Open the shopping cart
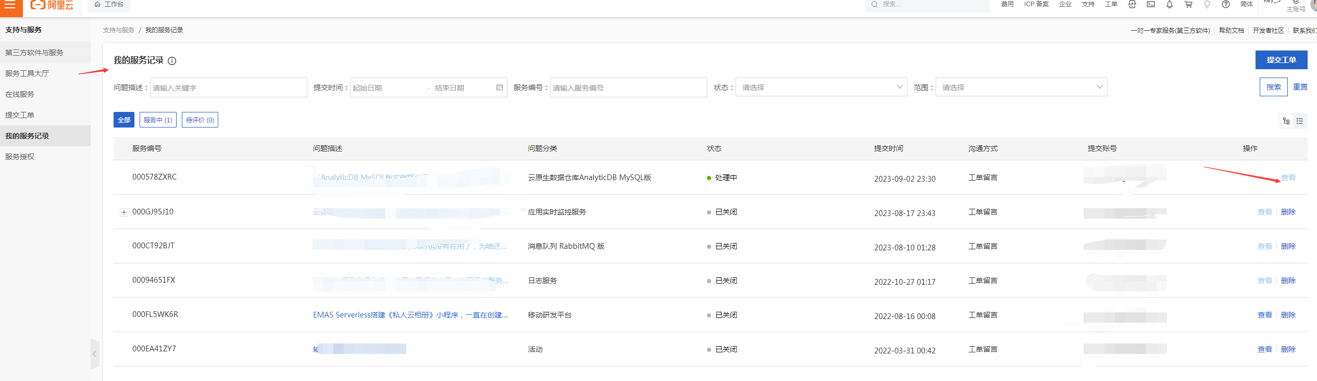 [x=1188, y=4]
